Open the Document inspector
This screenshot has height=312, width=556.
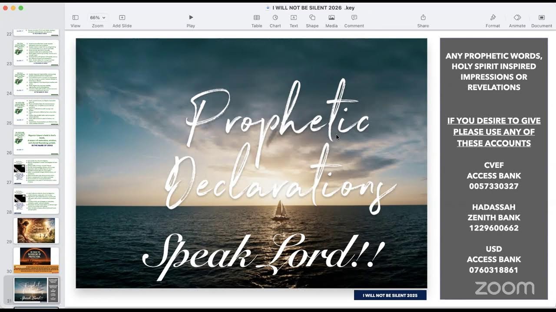pyautogui.click(x=542, y=18)
